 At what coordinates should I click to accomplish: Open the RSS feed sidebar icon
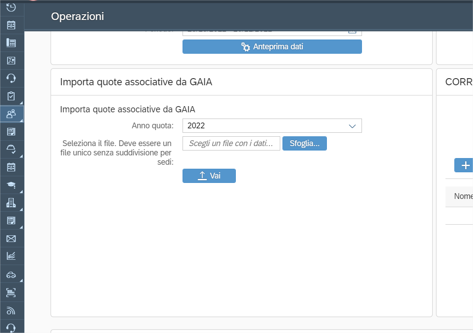click(x=11, y=310)
